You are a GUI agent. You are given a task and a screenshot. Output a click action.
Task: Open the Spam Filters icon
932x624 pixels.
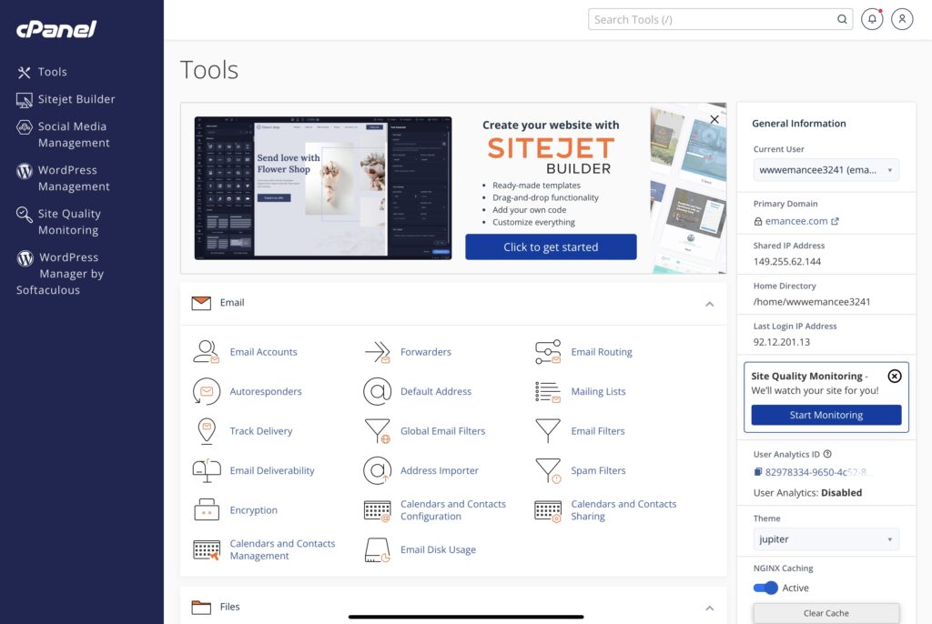point(548,470)
